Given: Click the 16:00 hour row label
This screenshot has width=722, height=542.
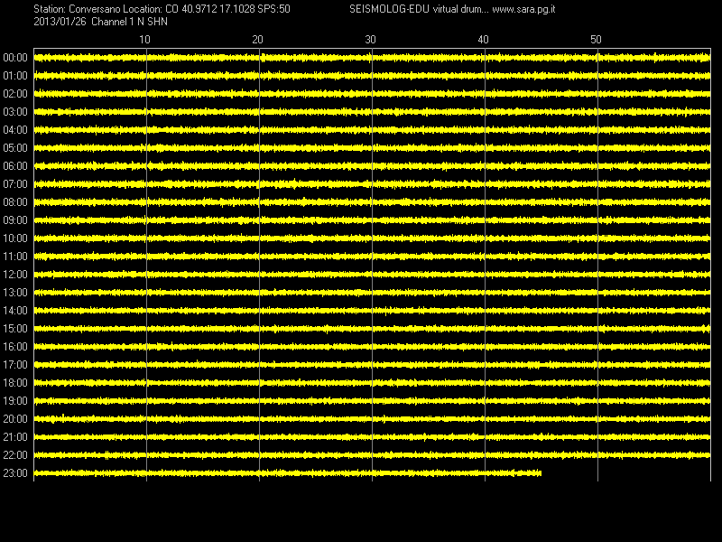Looking at the screenshot, I should tap(15, 347).
